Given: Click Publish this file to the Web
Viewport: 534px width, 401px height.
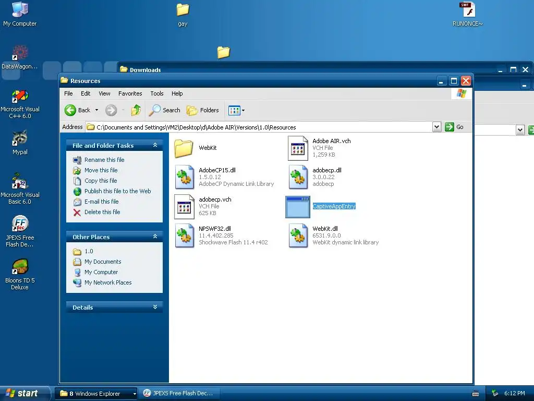Looking at the screenshot, I should point(117,191).
